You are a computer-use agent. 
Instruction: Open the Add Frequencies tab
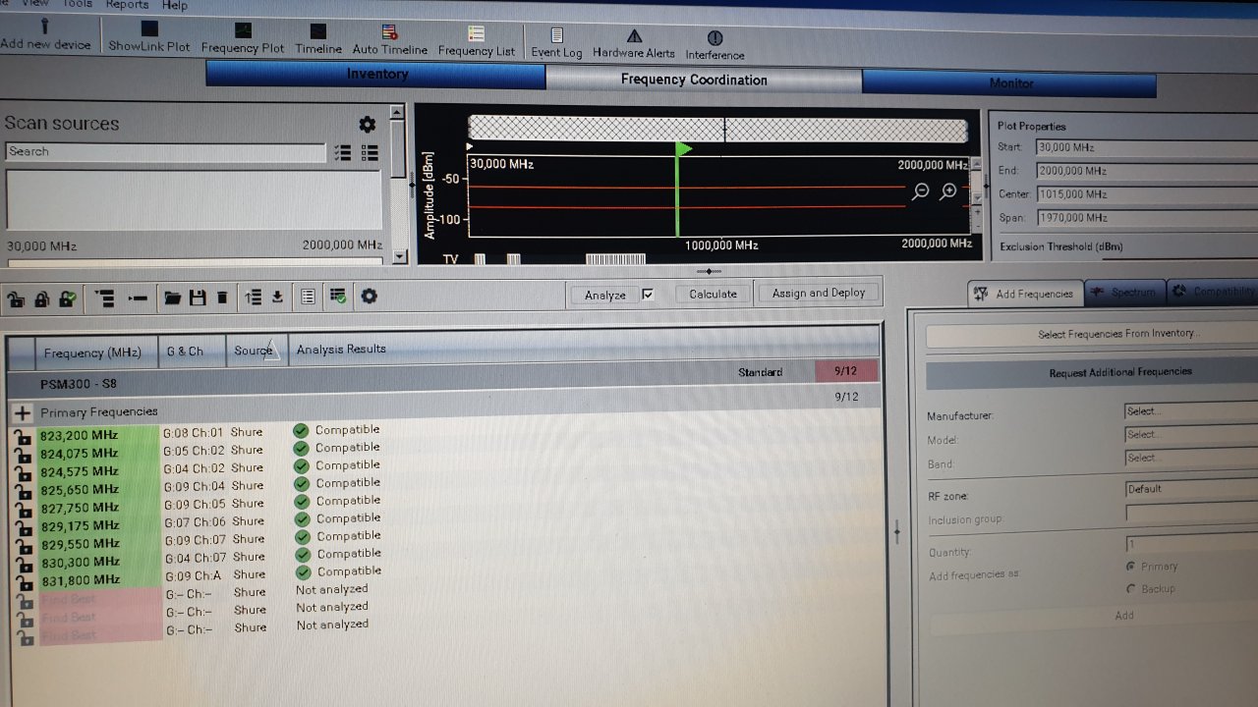click(1026, 293)
